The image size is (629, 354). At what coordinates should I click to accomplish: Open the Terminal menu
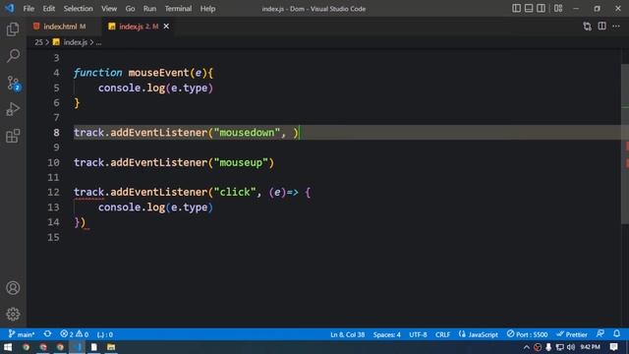point(178,9)
